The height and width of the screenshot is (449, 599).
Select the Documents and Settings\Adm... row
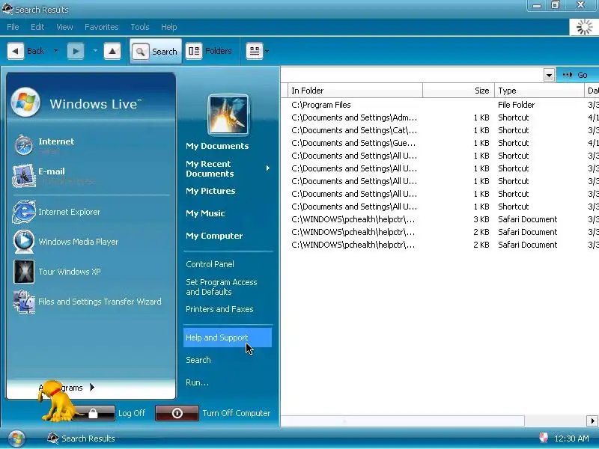(440, 117)
